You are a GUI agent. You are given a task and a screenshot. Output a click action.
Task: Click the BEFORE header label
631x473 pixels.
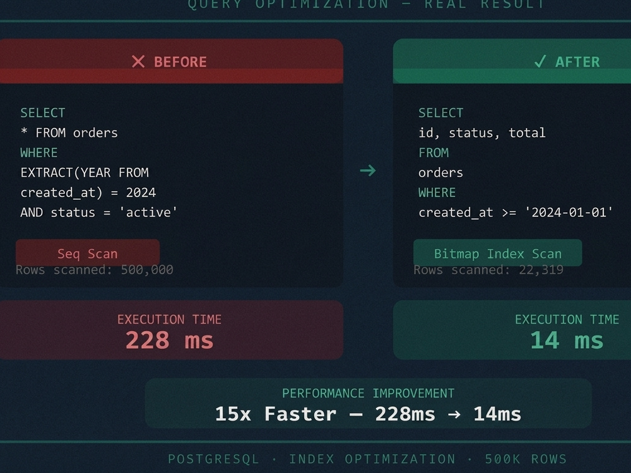[180, 62]
